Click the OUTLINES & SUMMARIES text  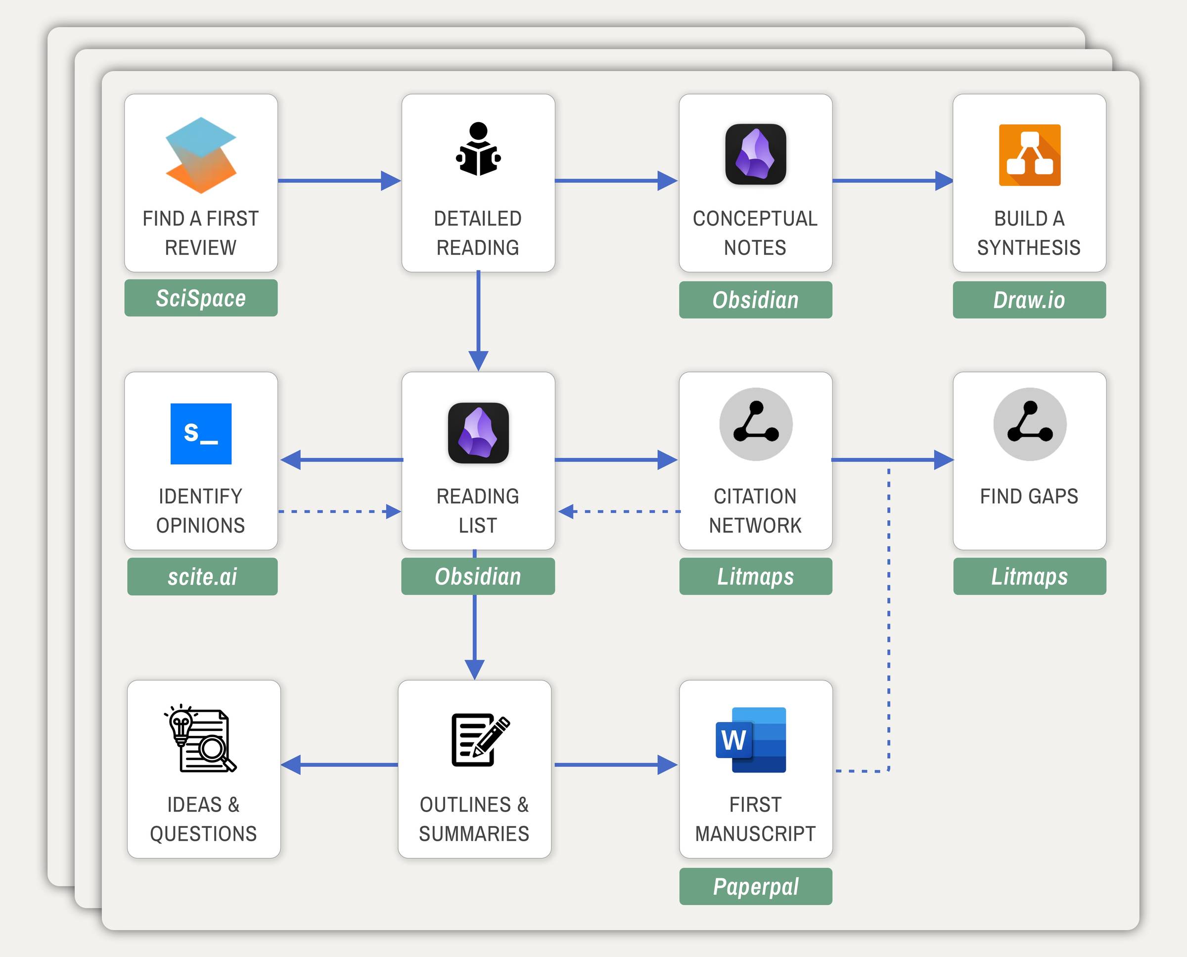pyautogui.click(x=474, y=819)
